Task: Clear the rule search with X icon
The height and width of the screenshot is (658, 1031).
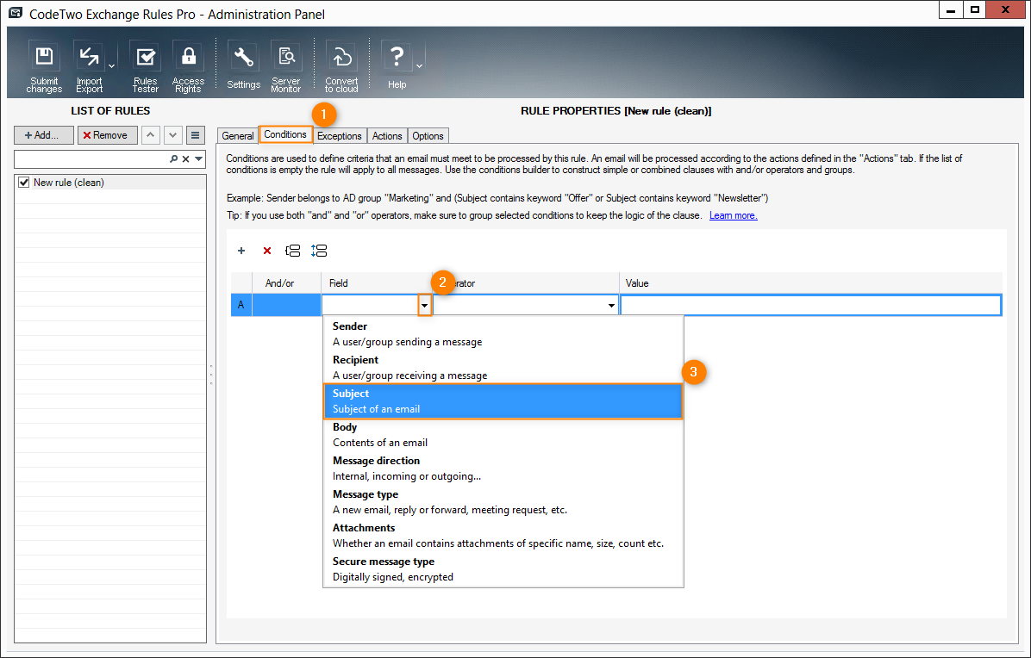Action: point(186,159)
